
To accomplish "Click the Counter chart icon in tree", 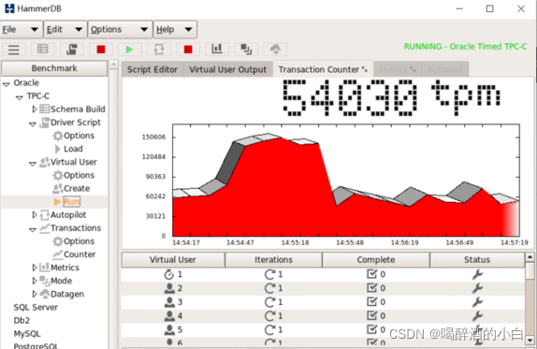I will 58,254.
